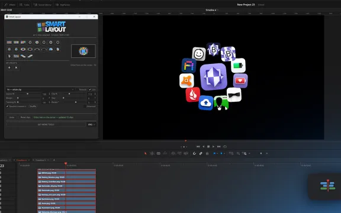Select the dashed ellipse layout preset
This screenshot has width=341, height=213.
(x=30, y=49)
